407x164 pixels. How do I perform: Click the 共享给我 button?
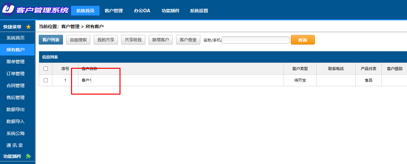(x=133, y=40)
